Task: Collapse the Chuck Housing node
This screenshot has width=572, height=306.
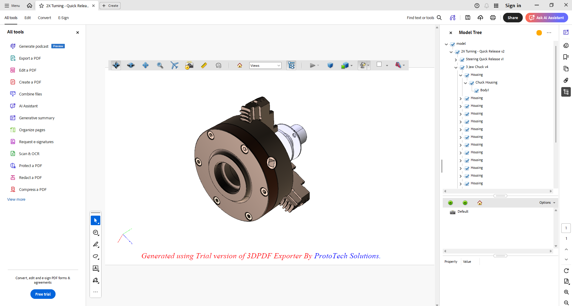Action: click(465, 83)
